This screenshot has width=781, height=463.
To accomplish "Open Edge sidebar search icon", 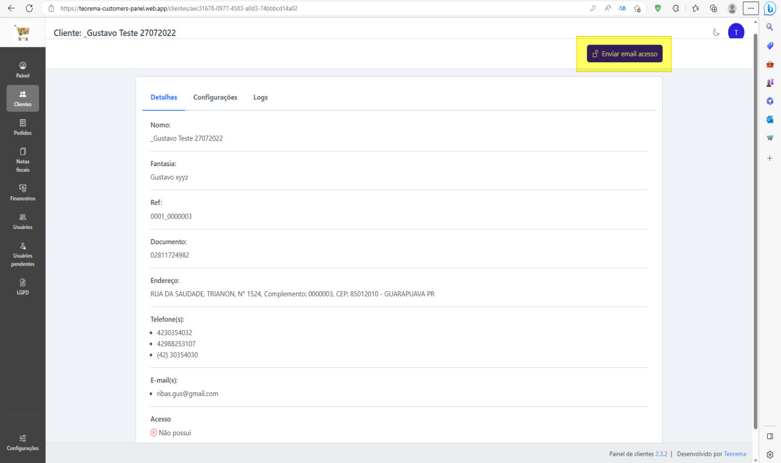I will [770, 27].
